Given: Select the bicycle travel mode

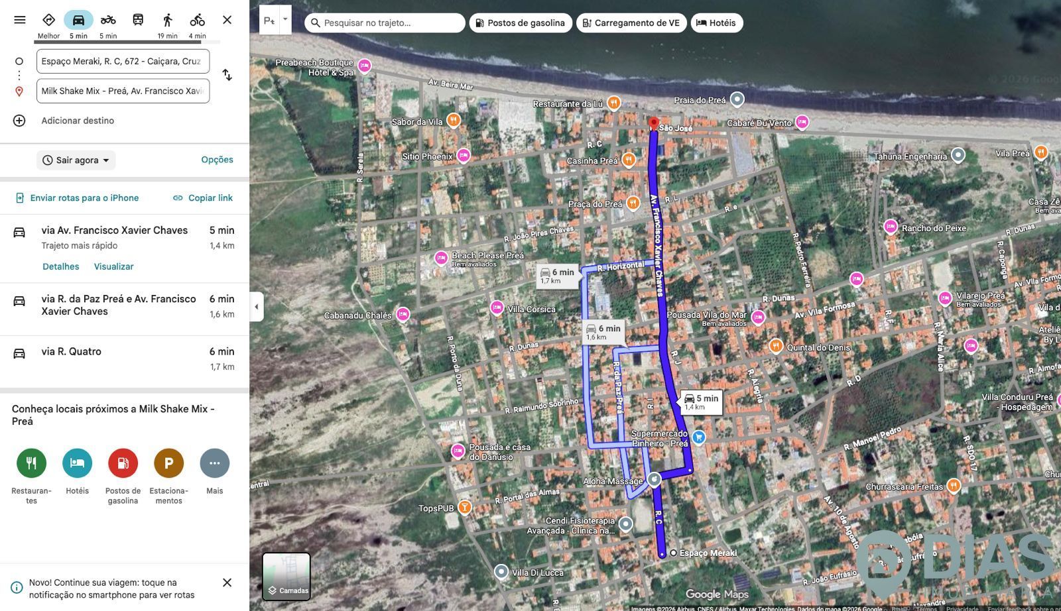Looking at the screenshot, I should (197, 21).
